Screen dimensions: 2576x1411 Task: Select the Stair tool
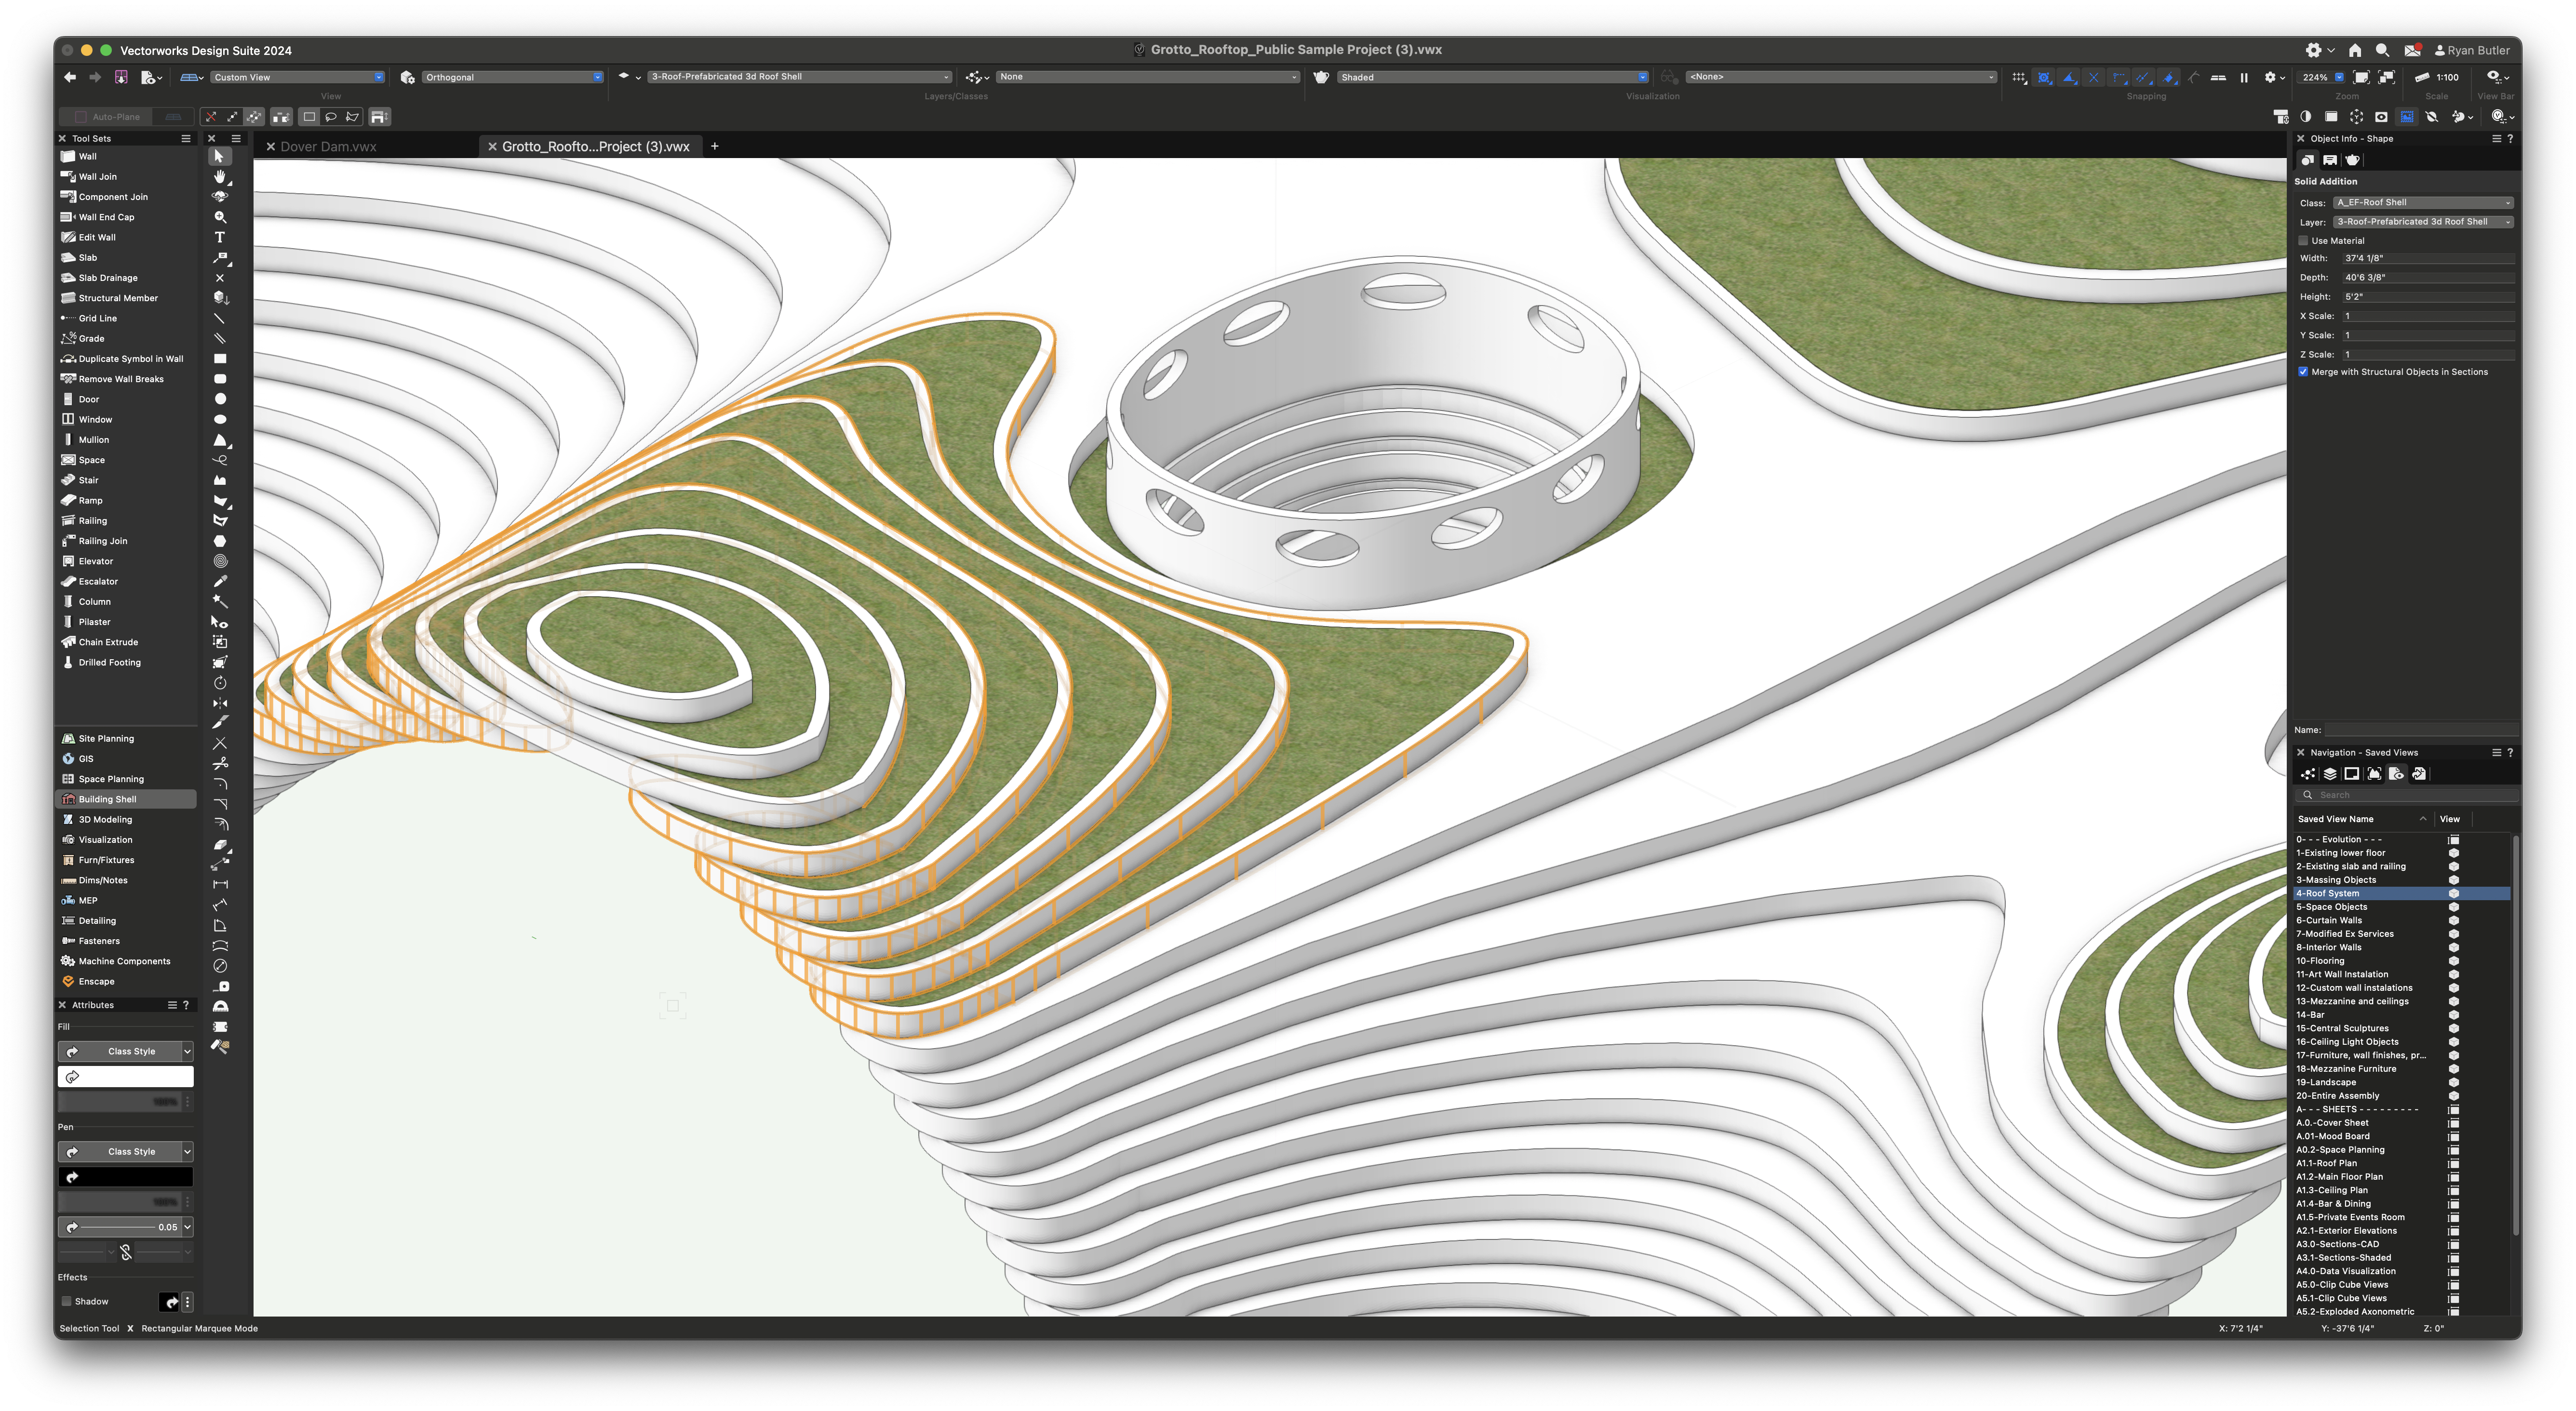coord(90,480)
